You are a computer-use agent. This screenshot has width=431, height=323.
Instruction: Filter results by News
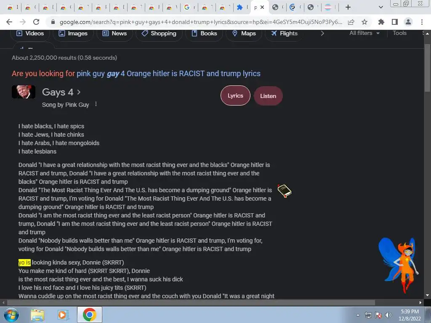click(114, 34)
